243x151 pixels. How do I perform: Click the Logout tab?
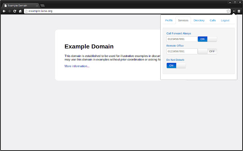click(x=225, y=20)
